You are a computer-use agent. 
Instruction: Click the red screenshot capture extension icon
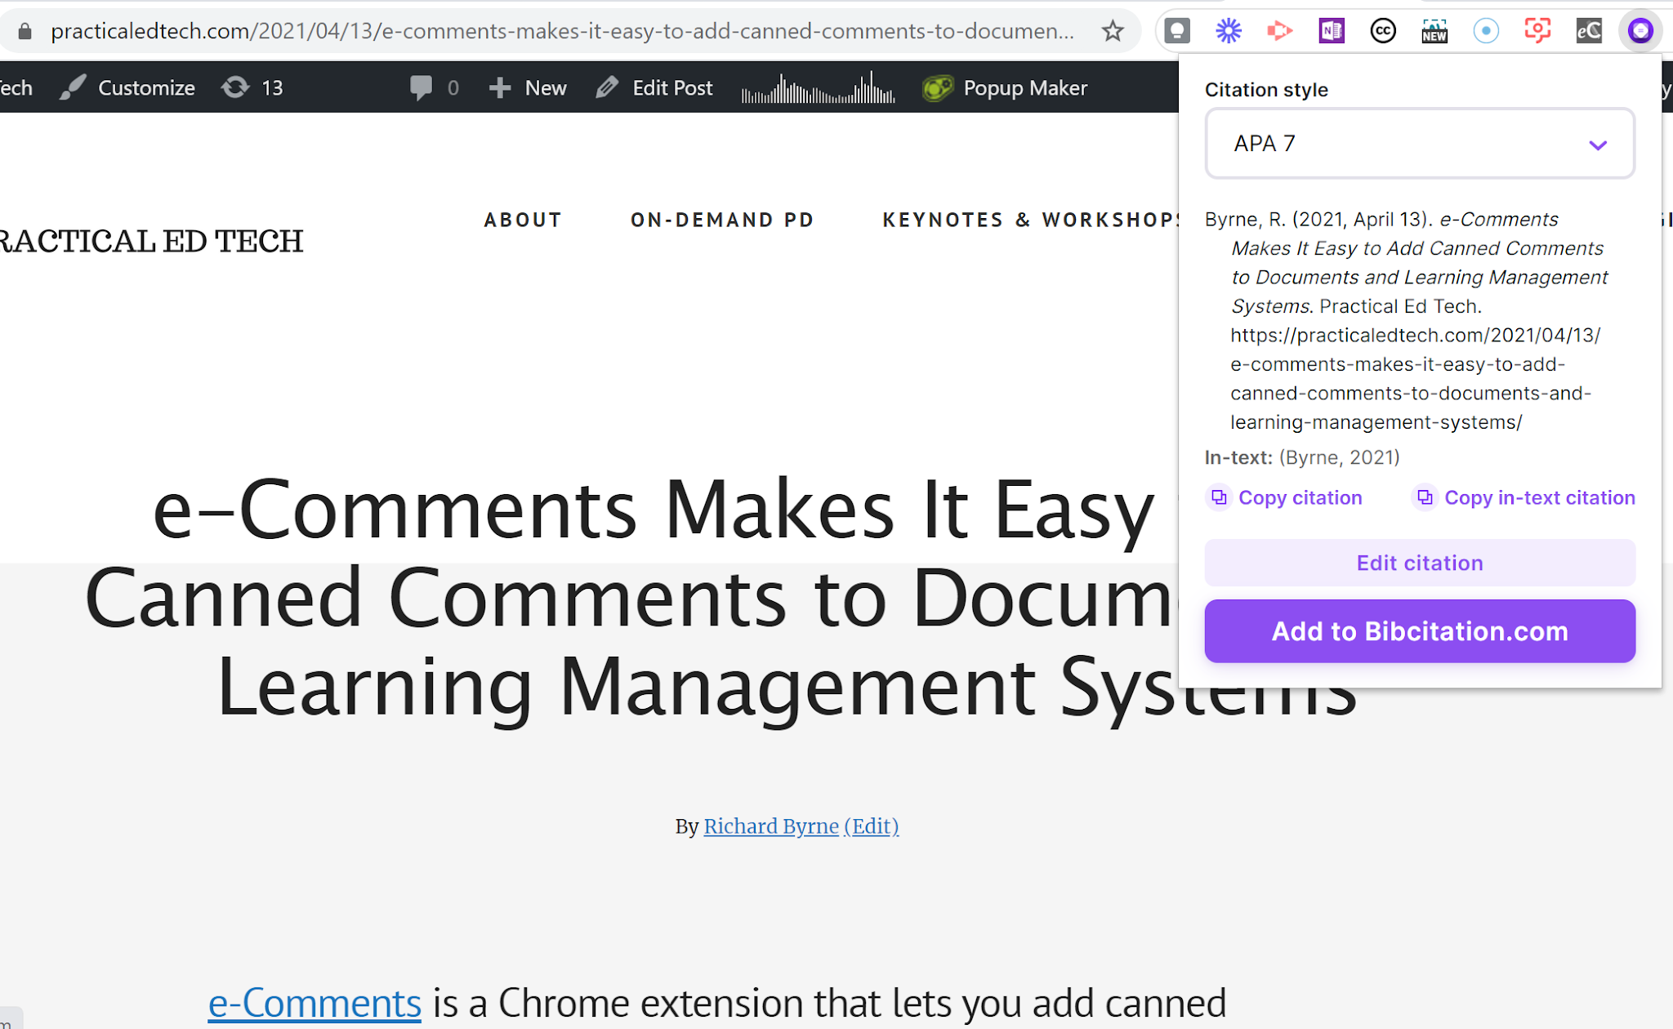click(x=1537, y=31)
